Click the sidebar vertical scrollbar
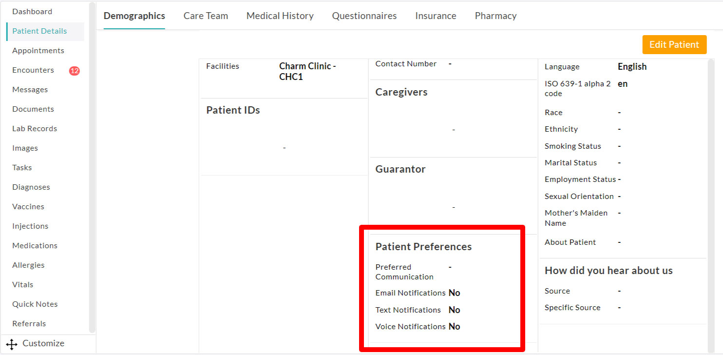The height and width of the screenshot is (355, 723). pyautogui.click(x=92, y=166)
